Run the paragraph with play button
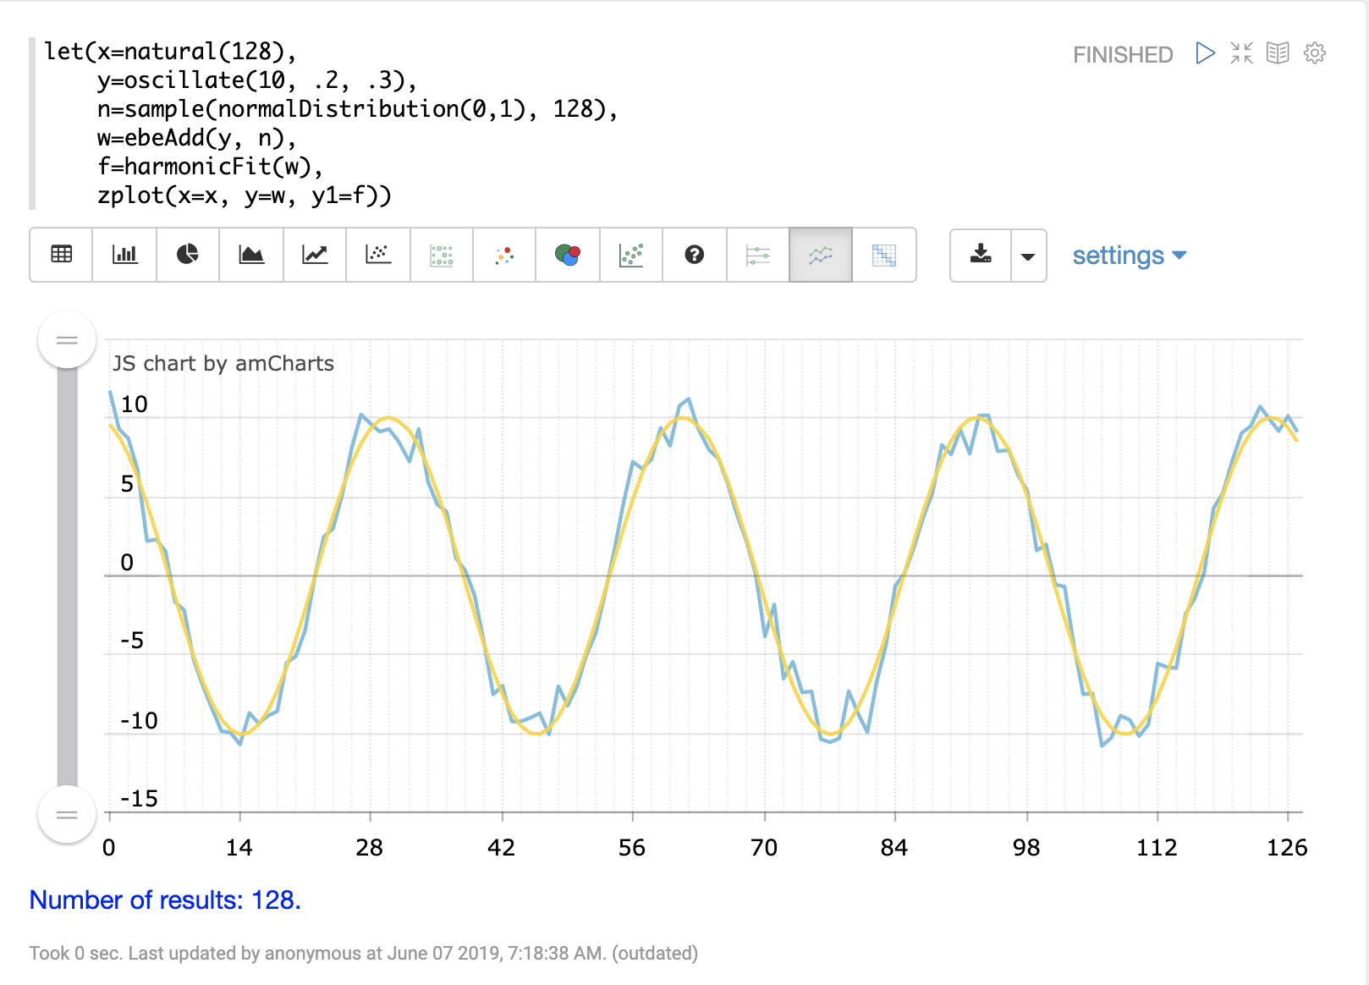The height and width of the screenshot is (985, 1369). [1205, 53]
